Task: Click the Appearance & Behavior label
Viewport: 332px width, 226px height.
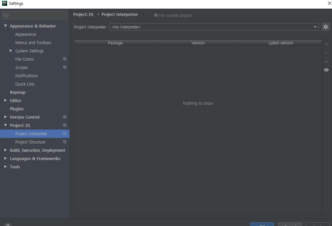Action: (32, 26)
